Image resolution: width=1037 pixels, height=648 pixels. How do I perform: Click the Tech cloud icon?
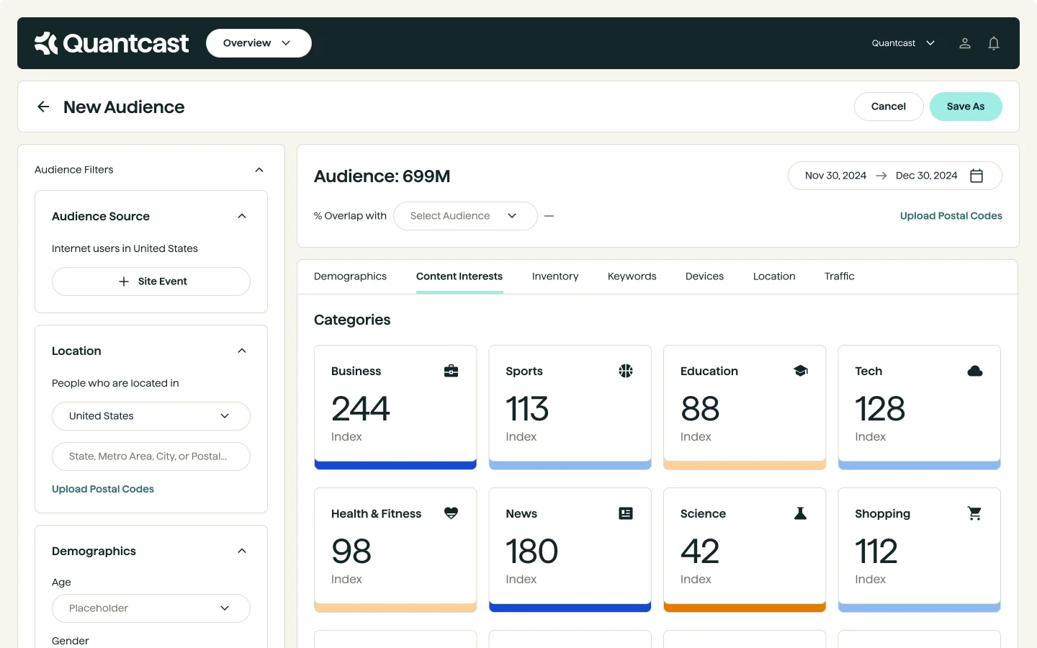coord(974,371)
